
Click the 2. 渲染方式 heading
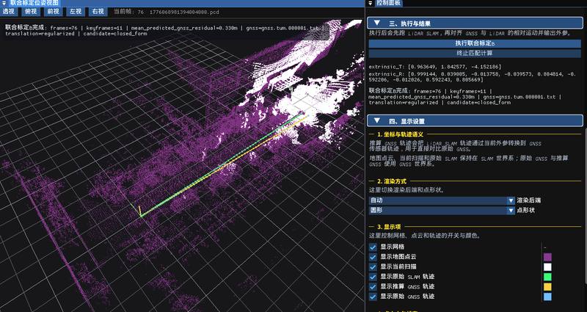pos(391,181)
